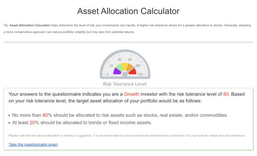Select the orange gauge segment
Image resolution: width=257 pixels, height=156 pixels.
[x=131, y=67]
